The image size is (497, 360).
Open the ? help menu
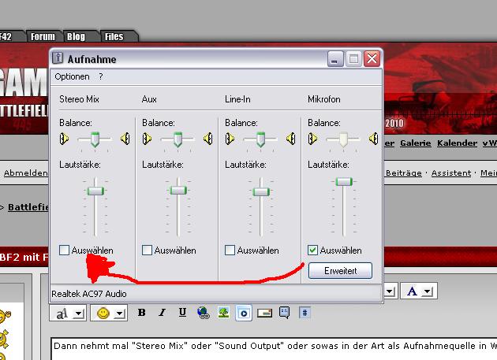[x=101, y=77]
